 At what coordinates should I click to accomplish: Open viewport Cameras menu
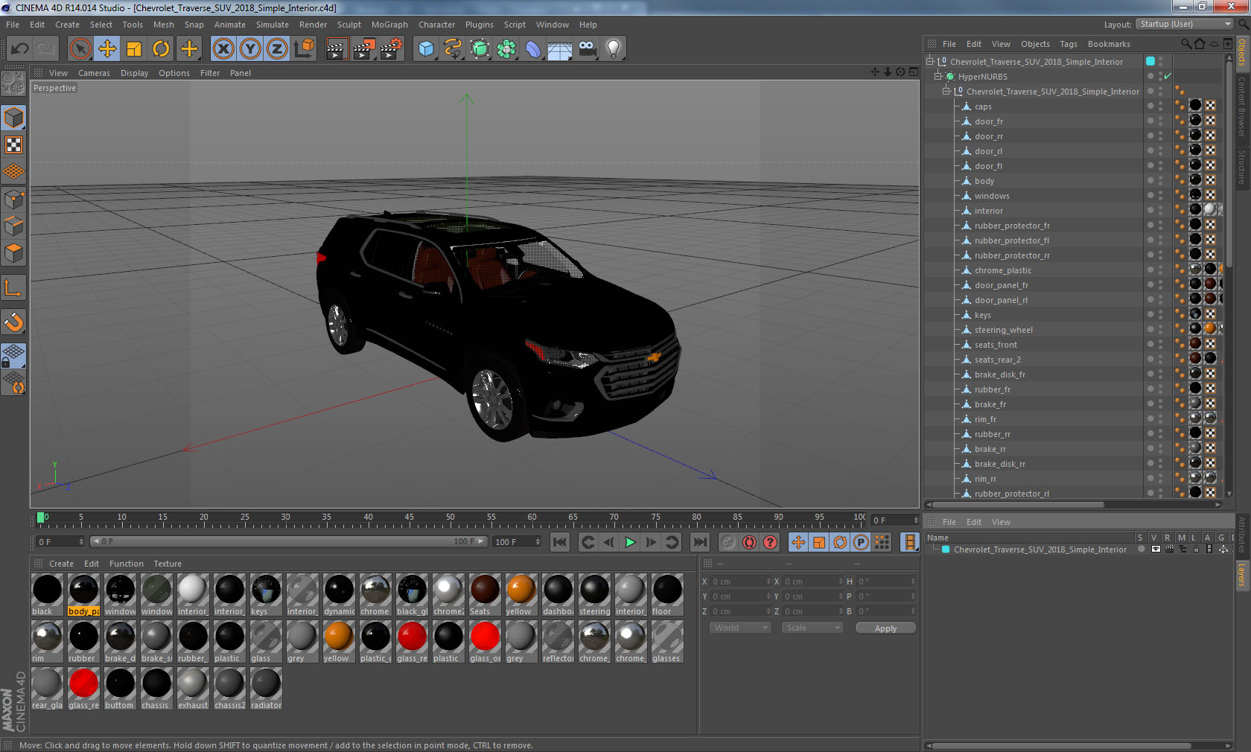coord(94,73)
